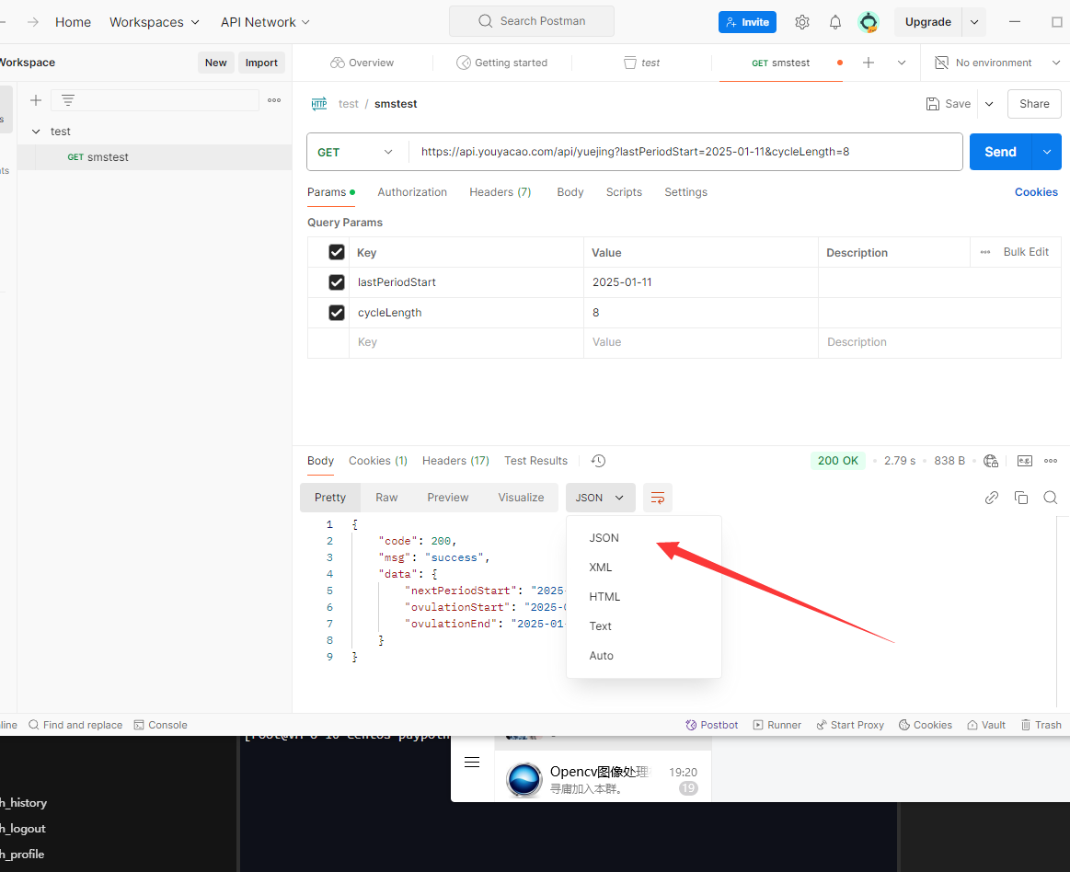
Task: Click Import button
Action: coord(261,63)
